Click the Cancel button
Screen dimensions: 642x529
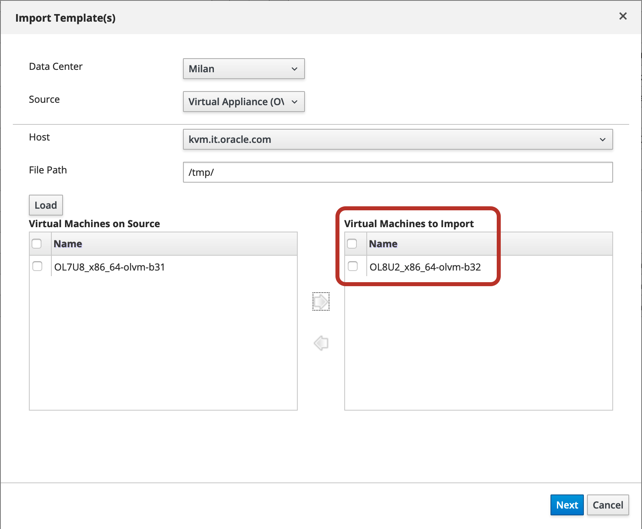[607, 505]
